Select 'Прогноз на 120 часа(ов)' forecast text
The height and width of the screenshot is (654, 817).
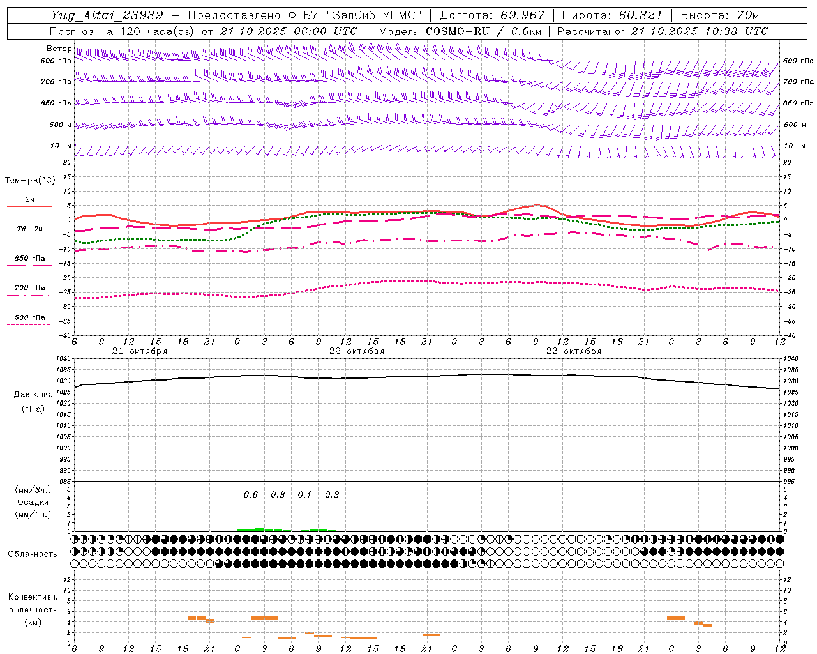[x=123, y=31]
